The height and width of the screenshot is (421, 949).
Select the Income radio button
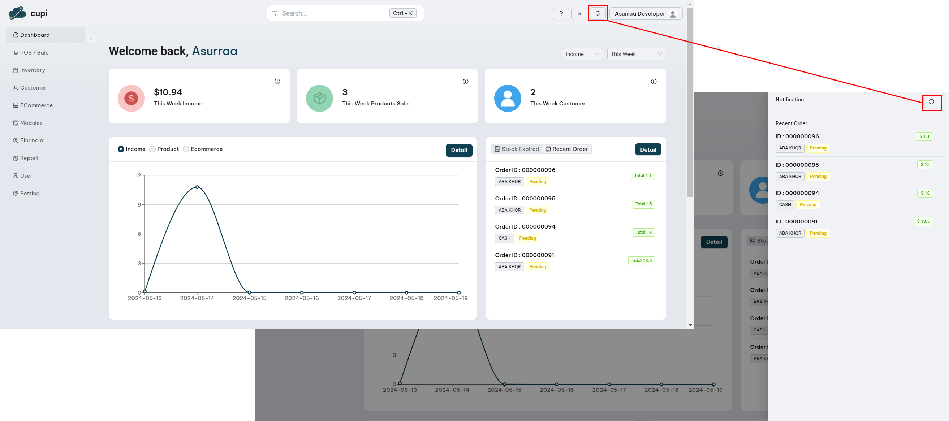(x=121, y=149)
